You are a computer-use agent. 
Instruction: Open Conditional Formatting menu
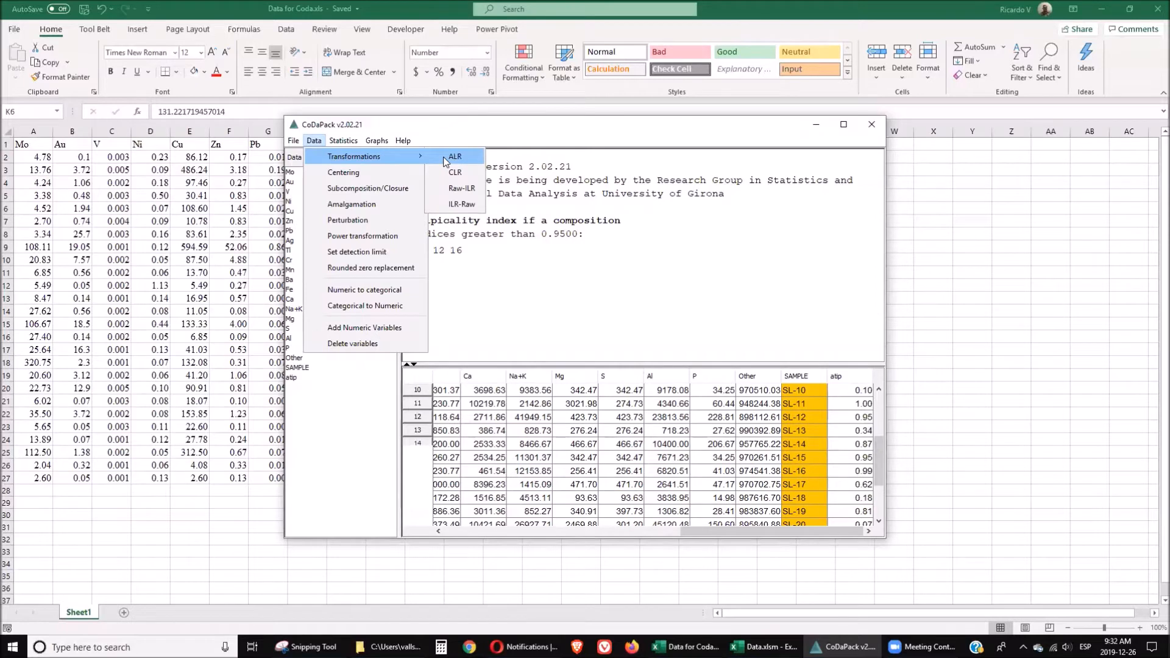523,63
